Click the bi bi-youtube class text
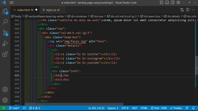The image size is (198, 111). (x=88, y=63)
